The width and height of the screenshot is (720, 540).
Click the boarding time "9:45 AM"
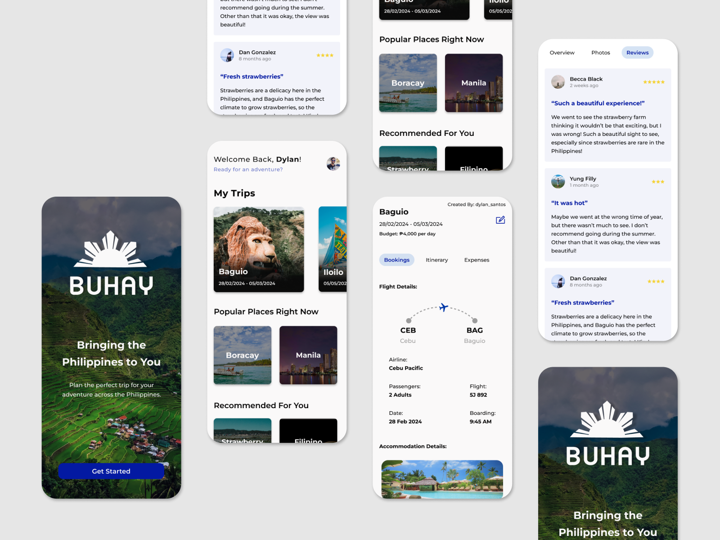(481, 422)
